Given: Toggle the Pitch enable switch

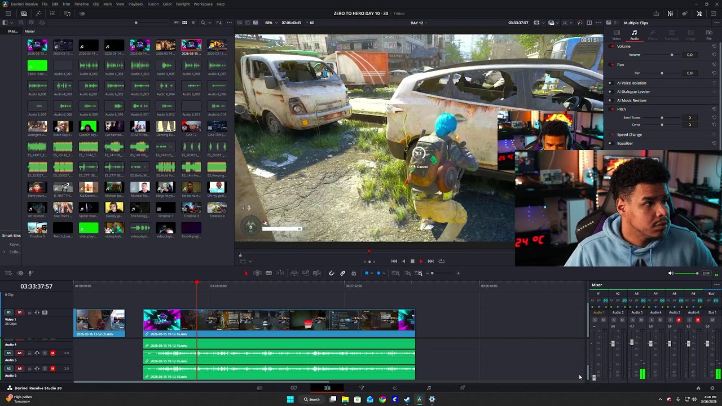Looking at the screenshot, I should (612, 109).
